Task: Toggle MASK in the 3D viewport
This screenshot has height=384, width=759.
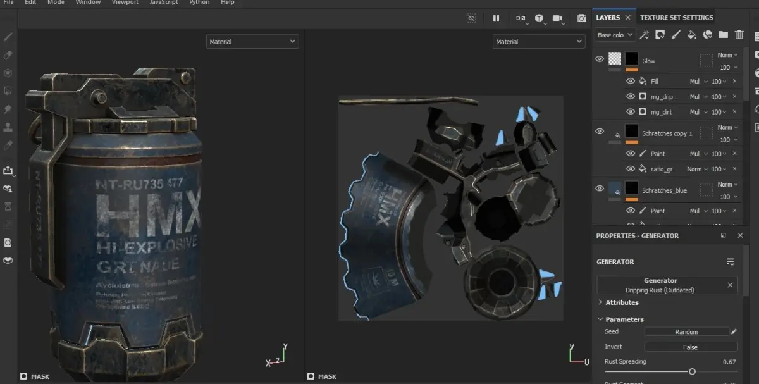Action: tap(35, 376)
